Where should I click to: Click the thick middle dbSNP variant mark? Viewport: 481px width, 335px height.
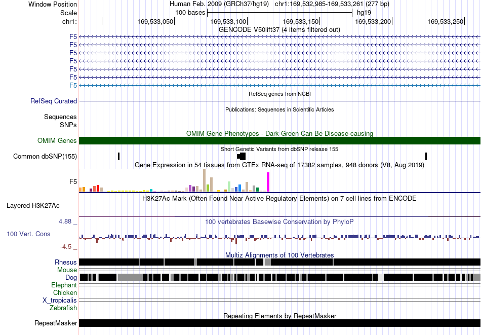242,156
